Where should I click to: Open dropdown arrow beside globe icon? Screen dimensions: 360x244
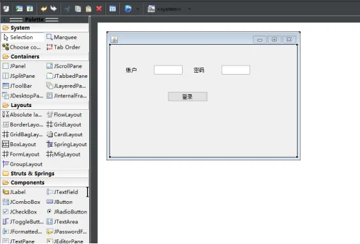tap(138, 9)
